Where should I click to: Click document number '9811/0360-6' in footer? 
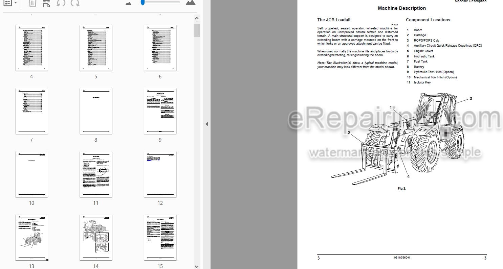point(401,258)
